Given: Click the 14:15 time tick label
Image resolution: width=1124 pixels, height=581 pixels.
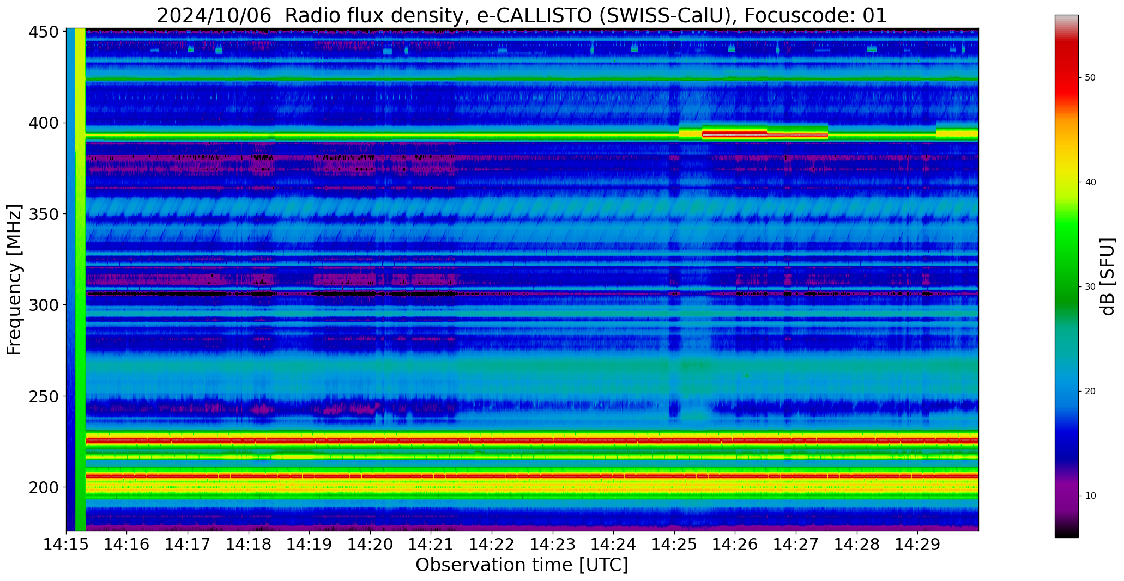Looking at the screenshot, I should pyautogui.click(x=66, y=544).
